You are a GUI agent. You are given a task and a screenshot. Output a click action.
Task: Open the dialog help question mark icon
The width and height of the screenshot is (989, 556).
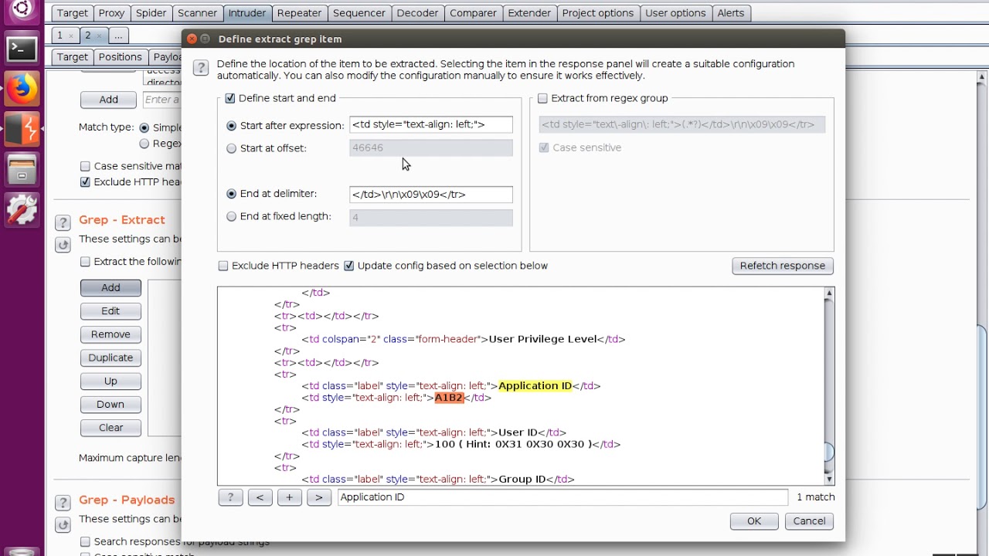[200, 68]
